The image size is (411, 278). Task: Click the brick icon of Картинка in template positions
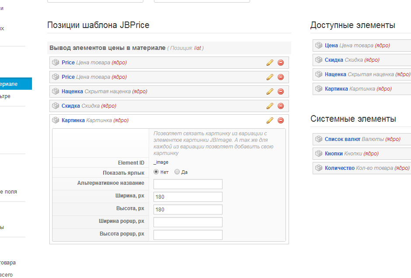click(x=56, y=120)
